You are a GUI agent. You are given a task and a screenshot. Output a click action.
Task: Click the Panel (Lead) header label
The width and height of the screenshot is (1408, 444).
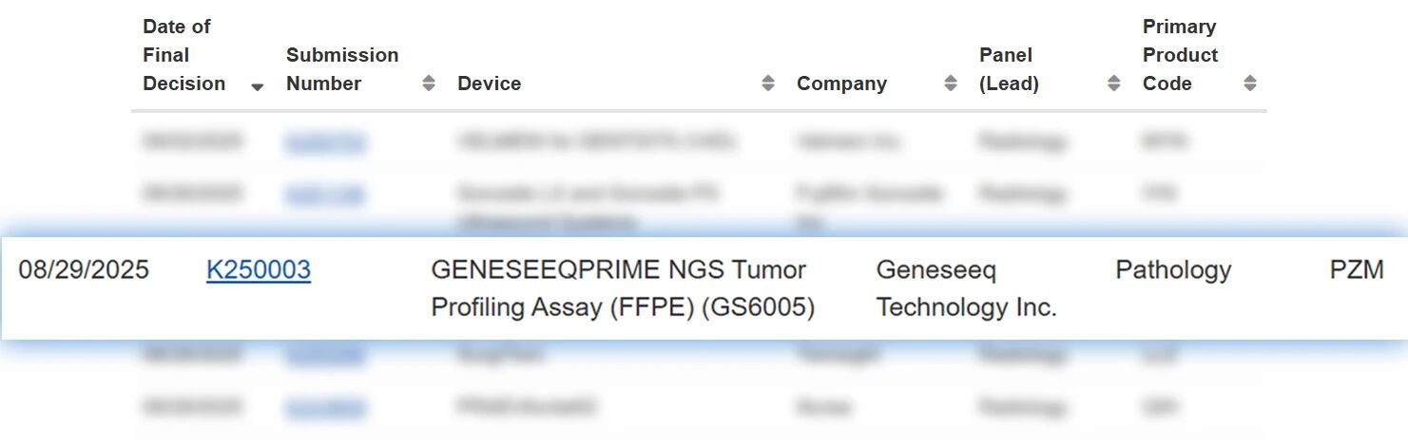(1009, 69)
